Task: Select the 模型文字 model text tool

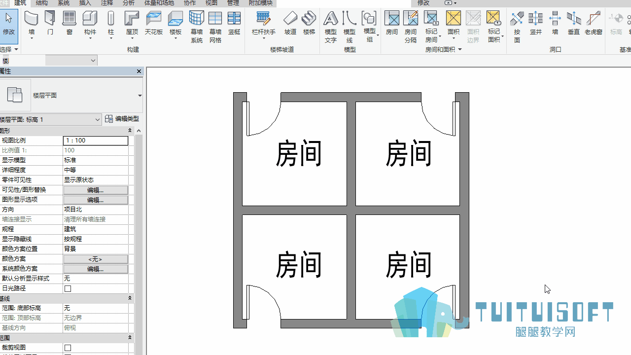Action: click(331, 27)
